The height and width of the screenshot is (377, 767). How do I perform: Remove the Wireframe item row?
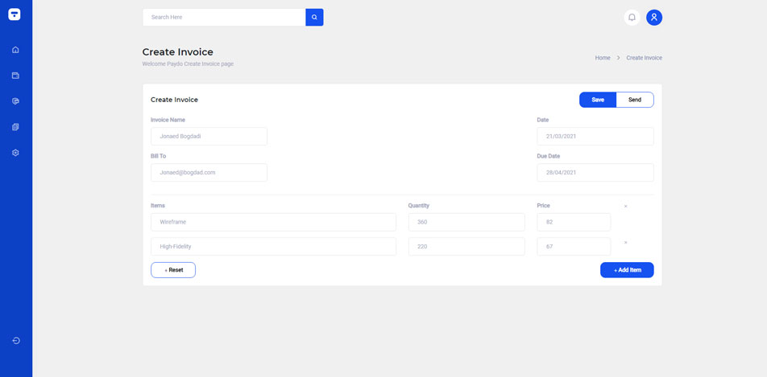coord(625,207)
